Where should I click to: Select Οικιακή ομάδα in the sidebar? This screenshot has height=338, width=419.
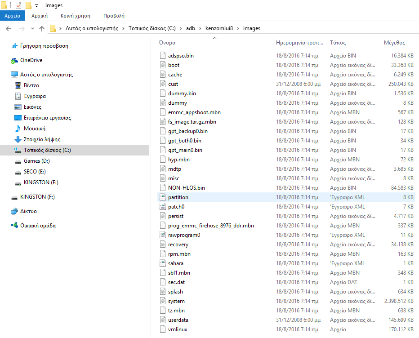point(38,226)
